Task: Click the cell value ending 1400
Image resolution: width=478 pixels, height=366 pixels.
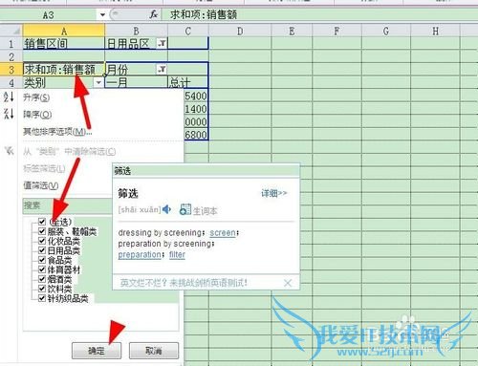Action: coord(196,109)
